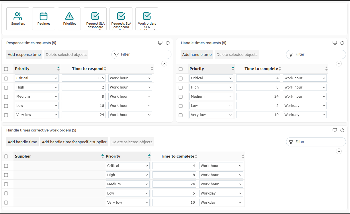Collapse the Response times requests table
This screenshot has width=350, height=214.
164,64
